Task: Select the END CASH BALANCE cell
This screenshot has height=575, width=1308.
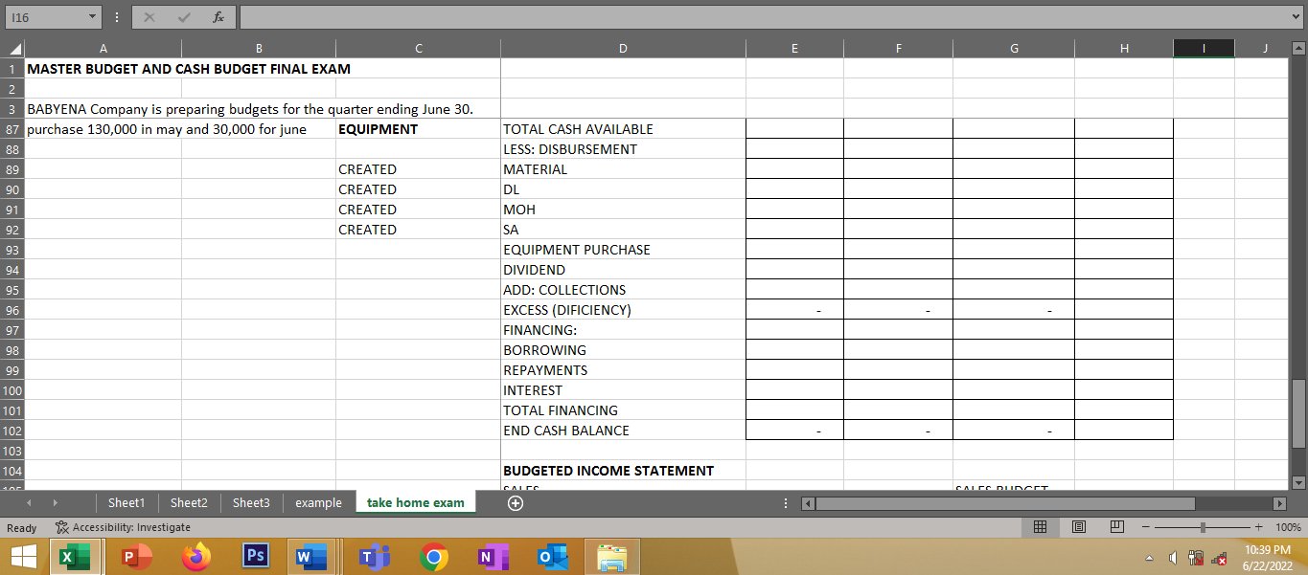Action: [x=623, y=431]
